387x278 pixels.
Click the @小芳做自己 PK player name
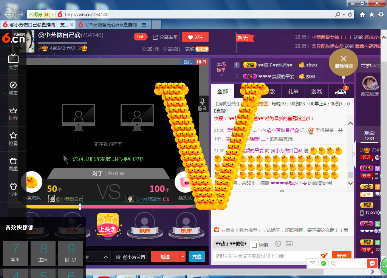coord(69,199)
